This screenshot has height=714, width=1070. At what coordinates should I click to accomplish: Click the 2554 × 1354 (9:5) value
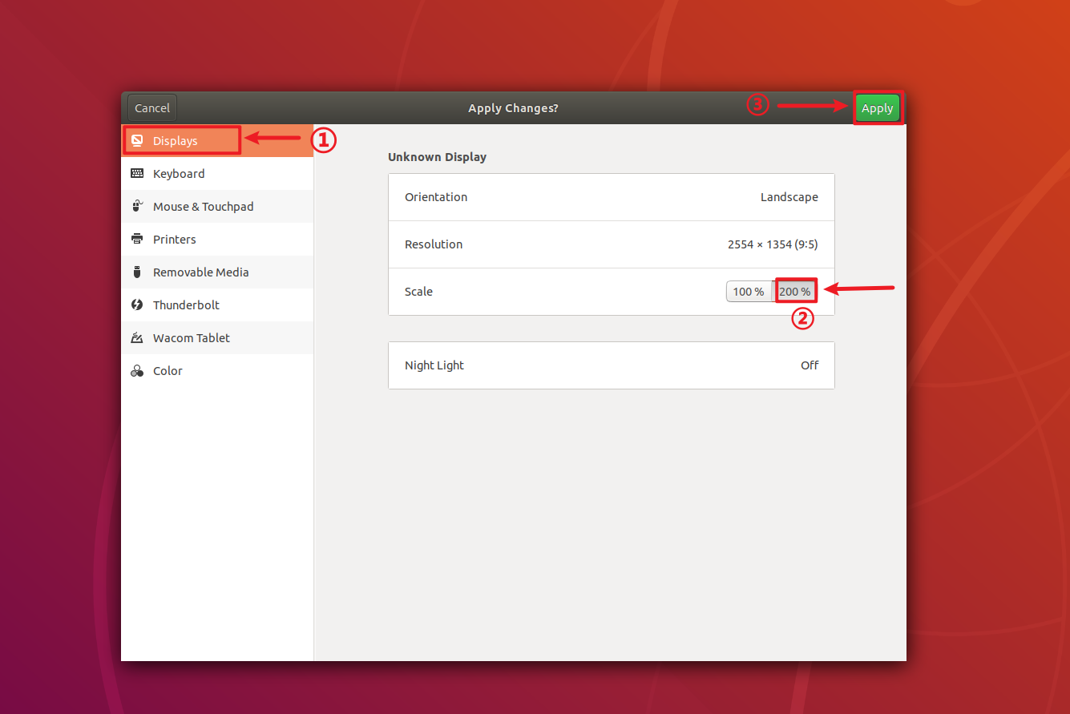click(x=773, y=244)
